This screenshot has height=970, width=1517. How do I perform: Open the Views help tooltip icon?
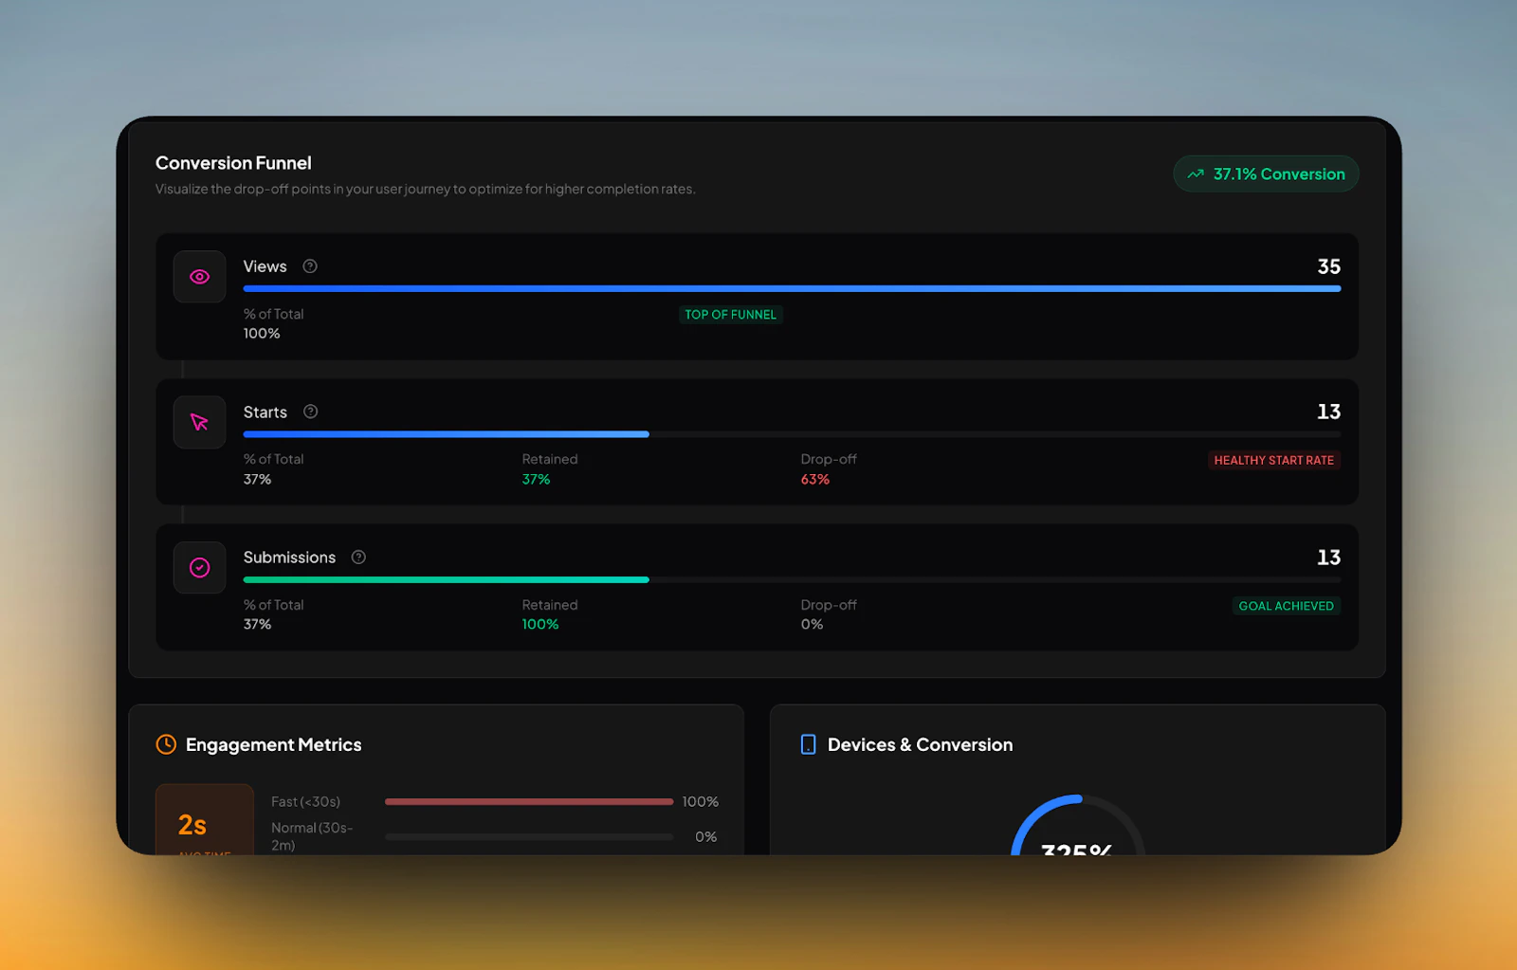coord(309,266)
